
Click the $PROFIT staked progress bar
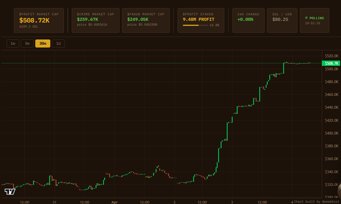click(x=195, y=25)
